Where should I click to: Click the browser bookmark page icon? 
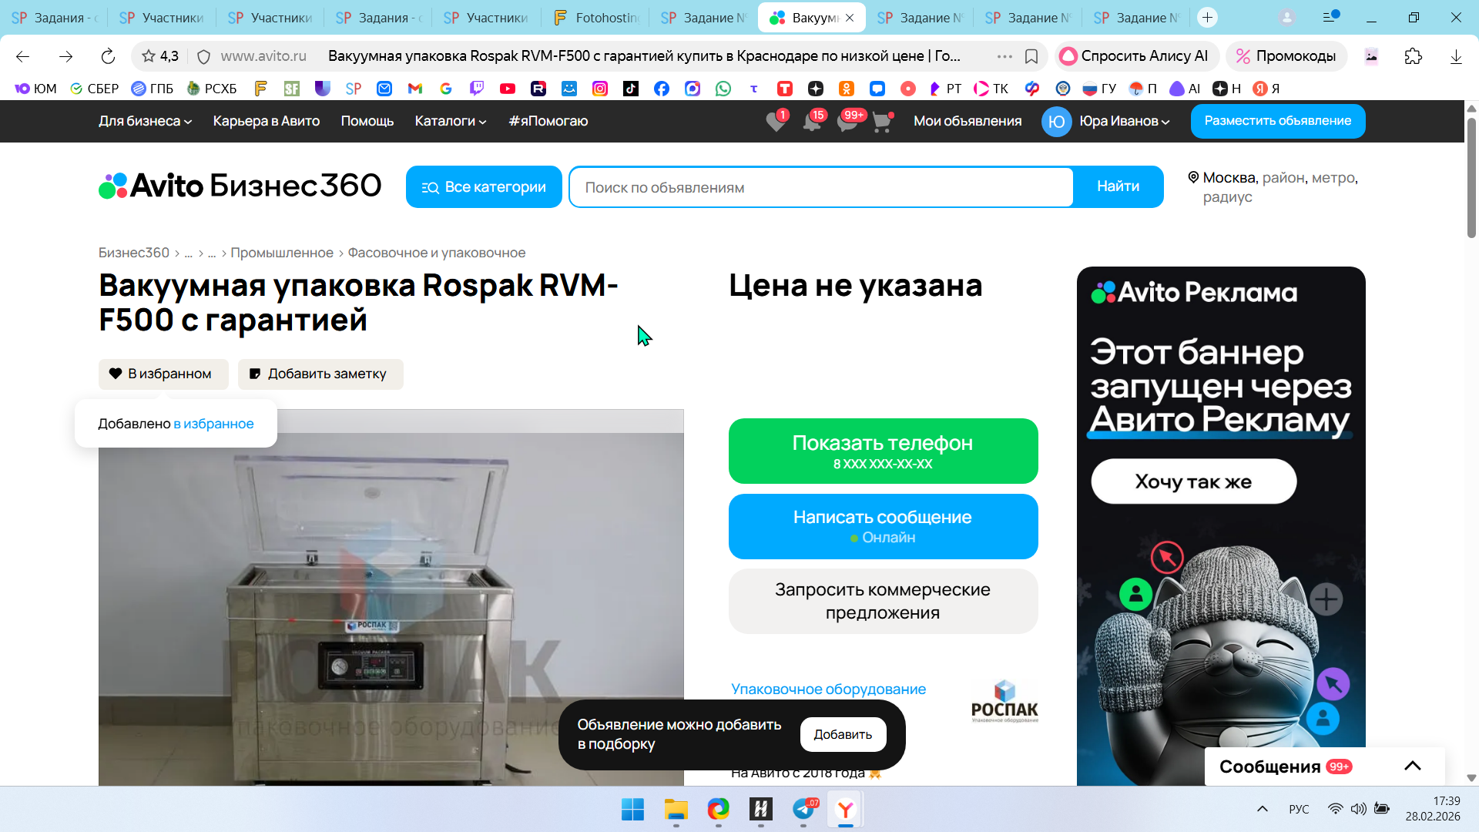point(1031,56)
